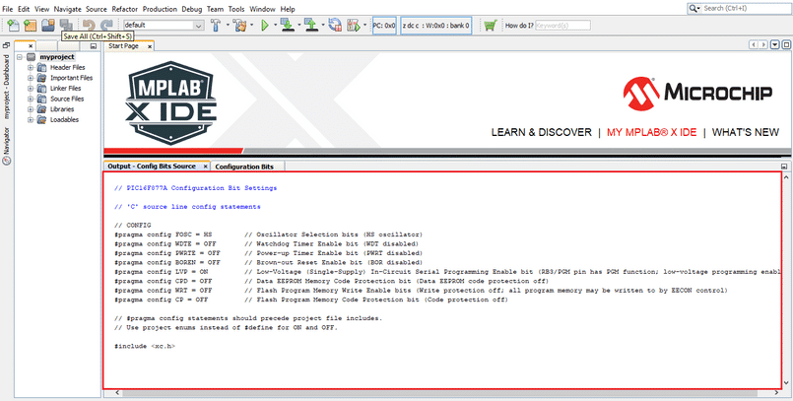Viewport: 793px width, 401px height.
Task: Open the Build Project dropdown arrow
Action: (x=228, y=26)
